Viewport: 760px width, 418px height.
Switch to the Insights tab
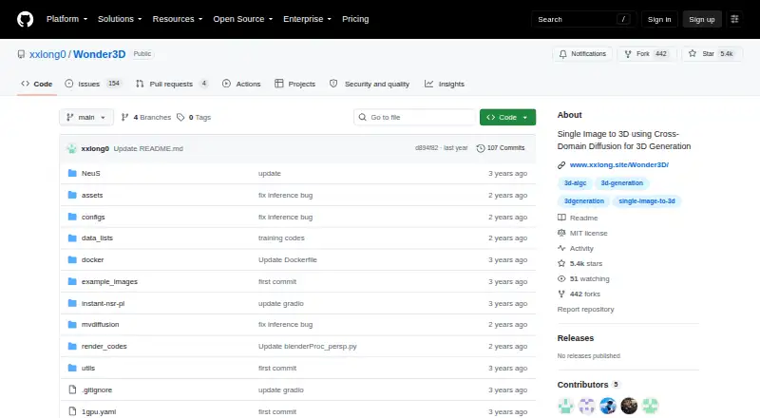click(x=445, y=84)
